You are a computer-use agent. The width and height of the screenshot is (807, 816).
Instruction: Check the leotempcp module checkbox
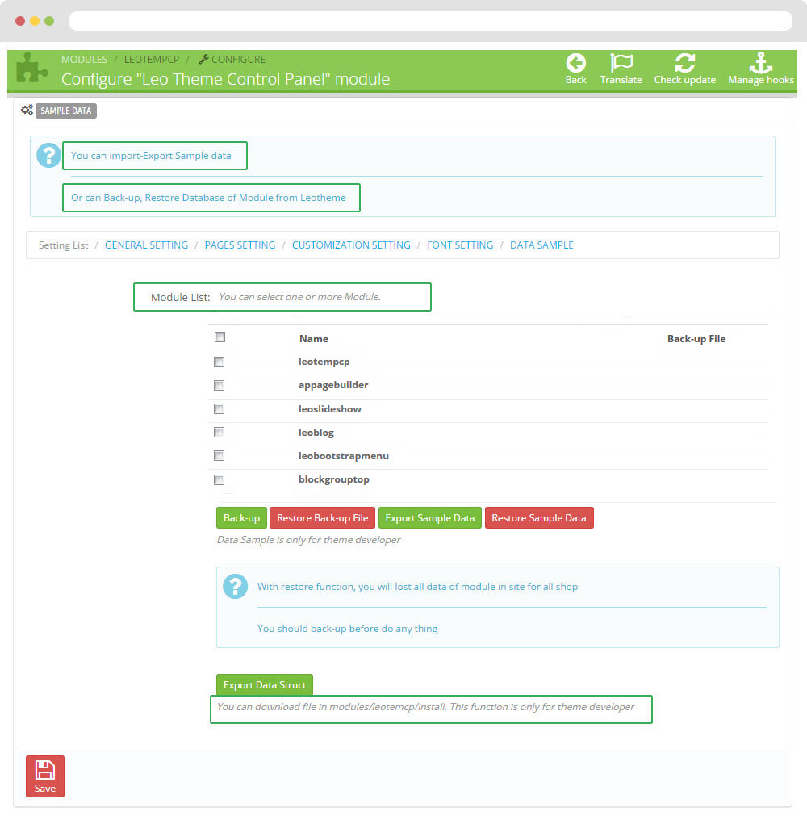click(x=219, y=362)
